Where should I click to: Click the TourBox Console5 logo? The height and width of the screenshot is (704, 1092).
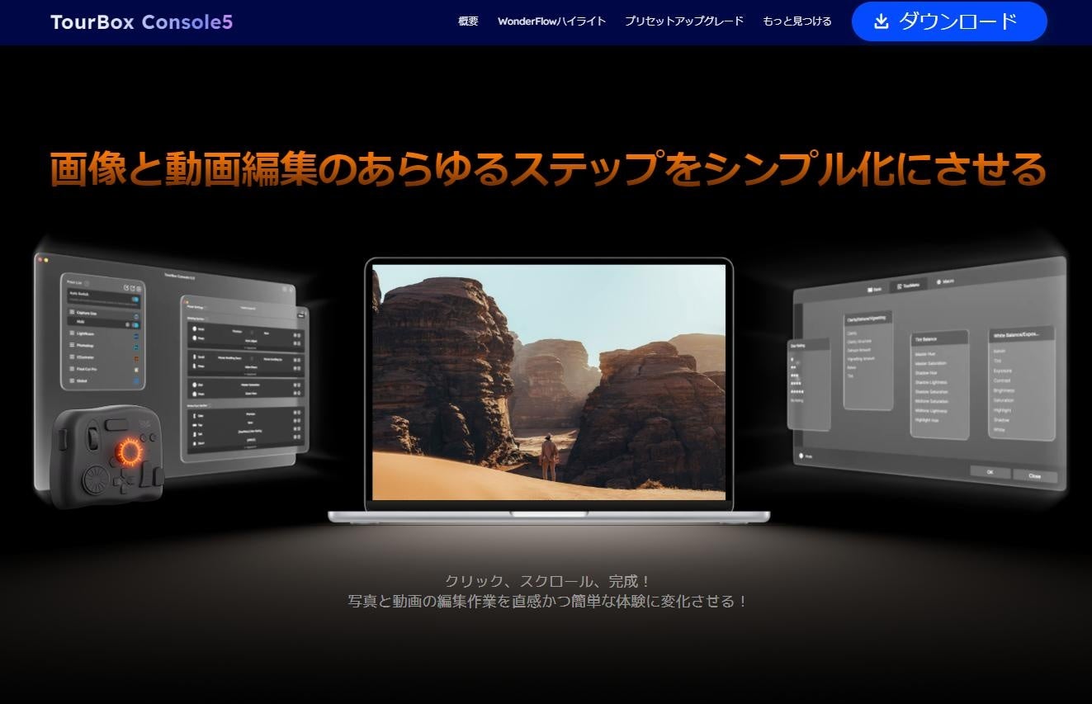click(141, 22)
